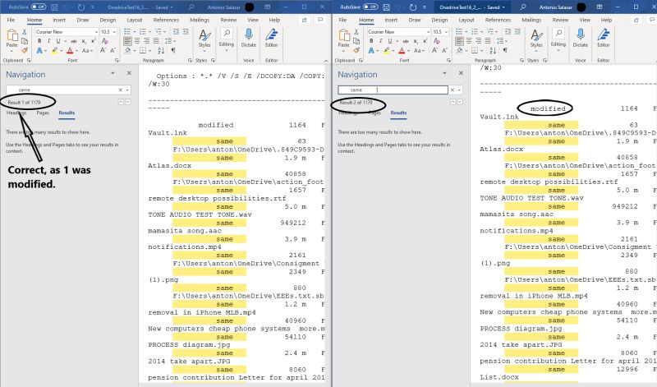
Task: Apply Strikethrough in the left Word window
Action: [x=74, y=41]
